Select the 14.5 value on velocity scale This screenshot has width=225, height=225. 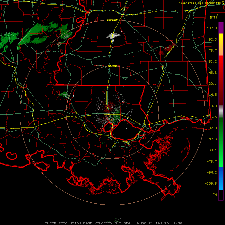(213, 95)
